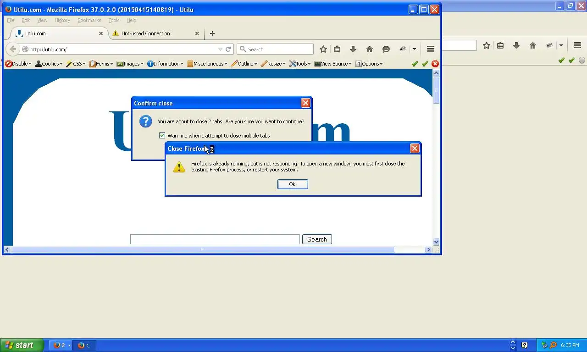
Task: Expand the Tools dropdown in Web Developer toolbar
Action: (x=300, y=64)
